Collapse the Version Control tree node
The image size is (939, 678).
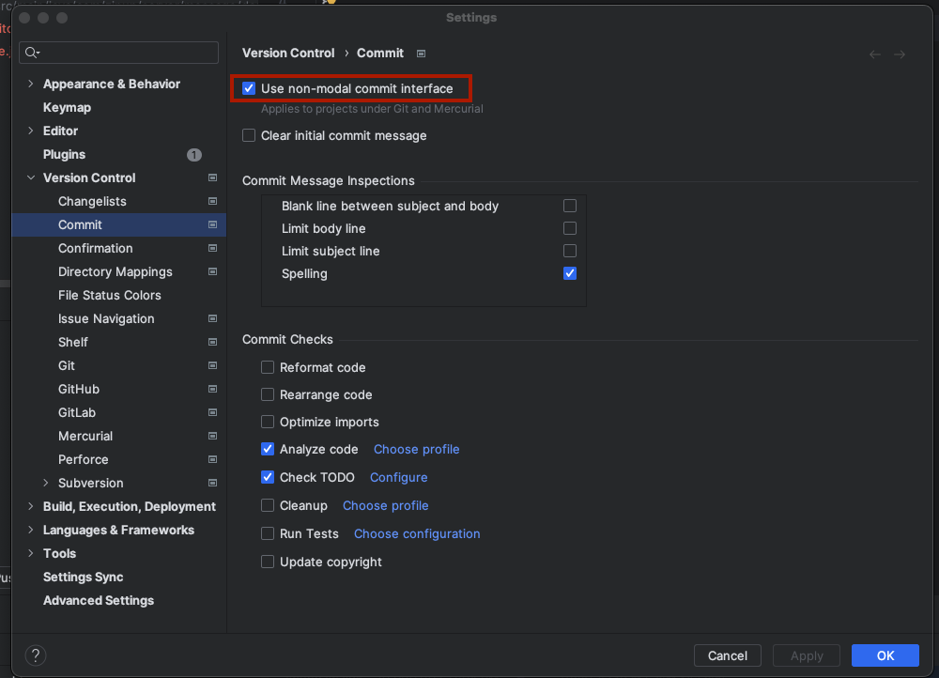(31, 177)
